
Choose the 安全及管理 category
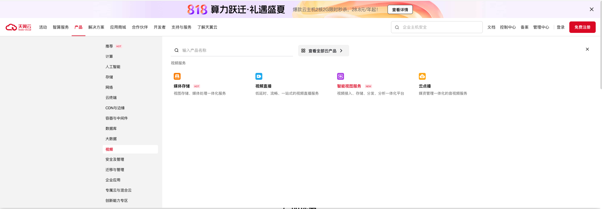115,159
